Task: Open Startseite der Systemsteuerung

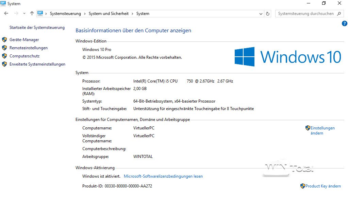Action: (x=37, y=28)
